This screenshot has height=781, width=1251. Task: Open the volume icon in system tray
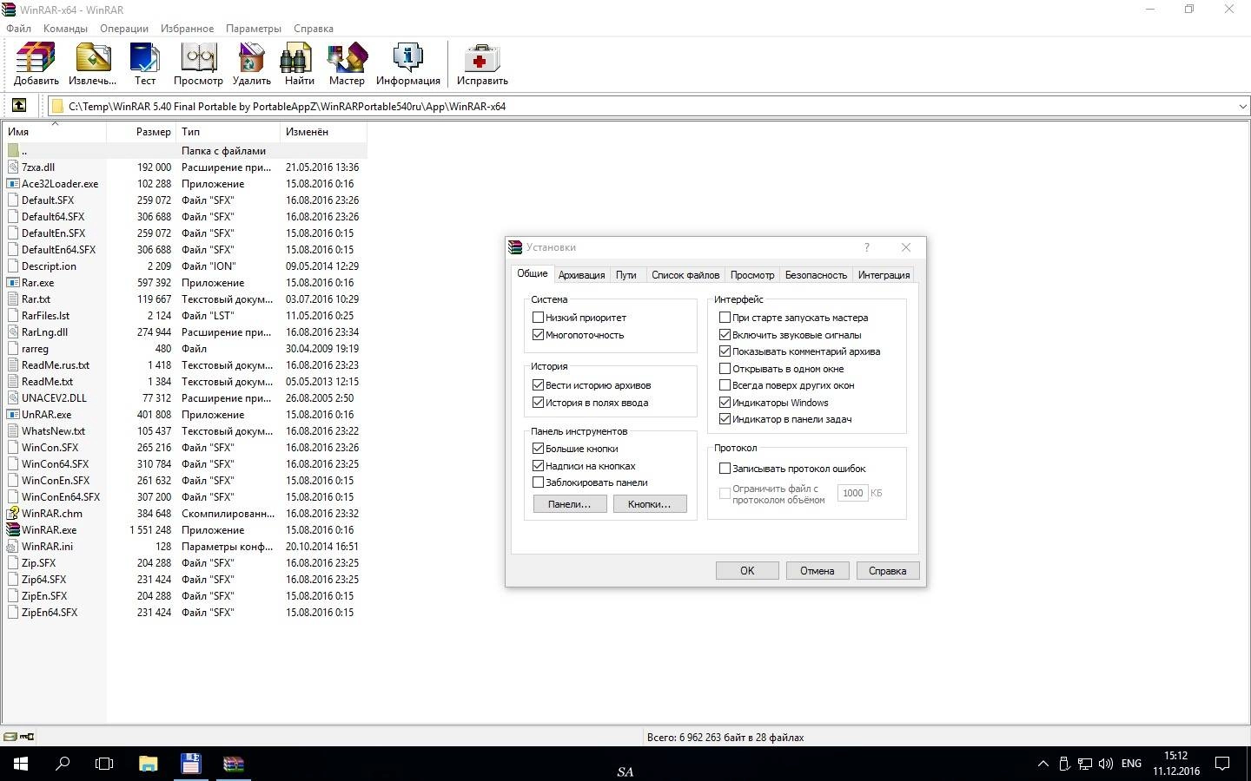tap(1106, 764)
